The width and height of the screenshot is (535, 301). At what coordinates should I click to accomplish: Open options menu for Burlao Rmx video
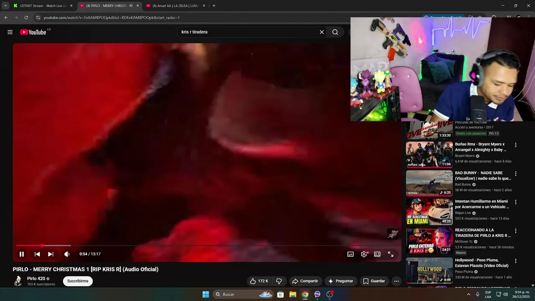click(516, 145)
